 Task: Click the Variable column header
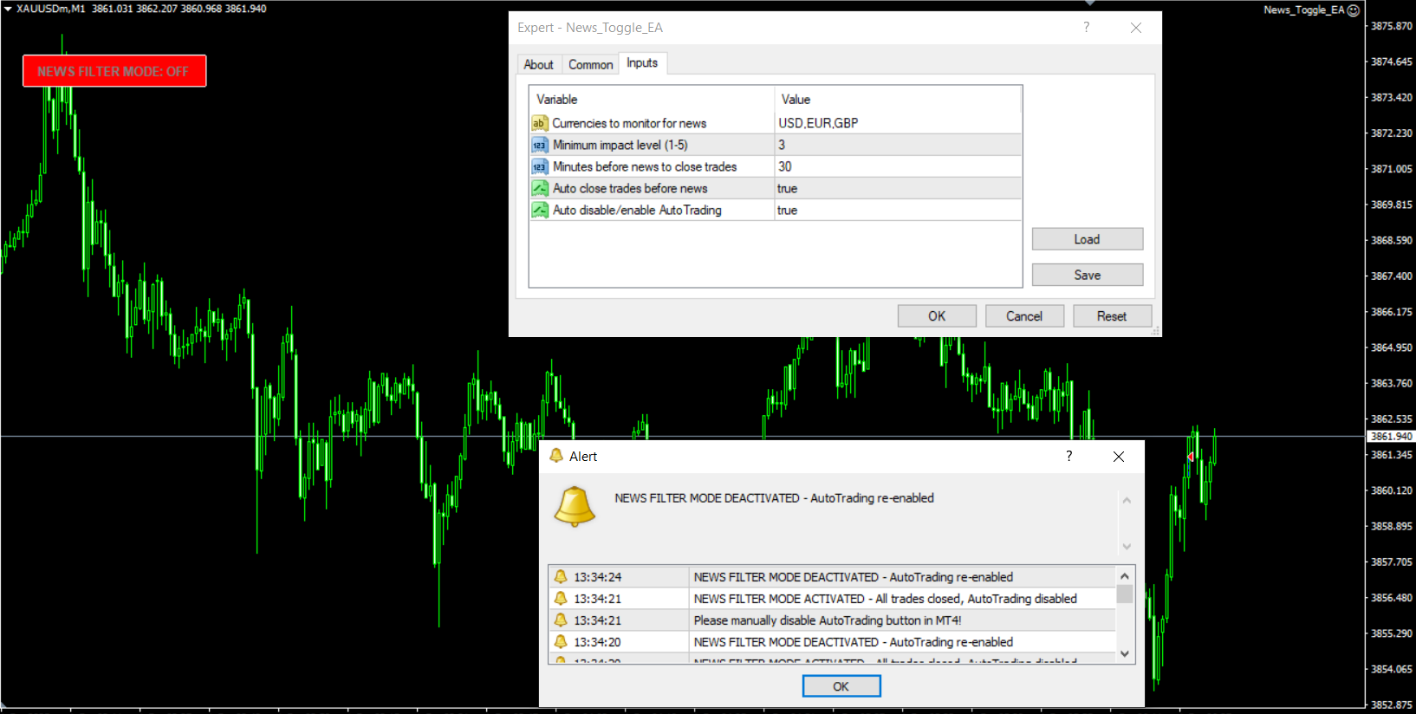652,99
